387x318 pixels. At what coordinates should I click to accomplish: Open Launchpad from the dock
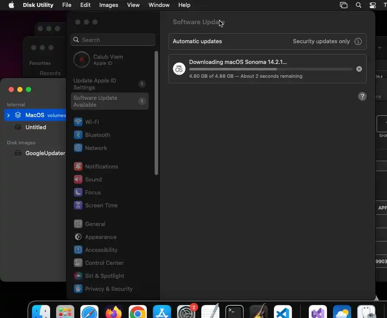65,312
